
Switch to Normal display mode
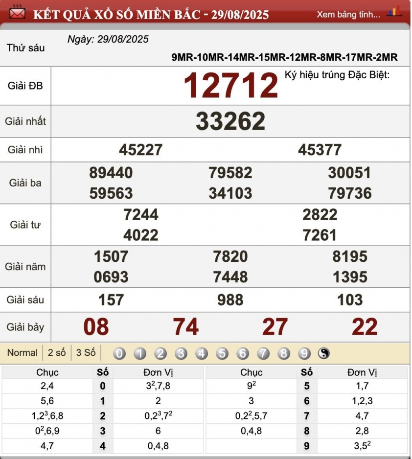[x=22, y=353]
